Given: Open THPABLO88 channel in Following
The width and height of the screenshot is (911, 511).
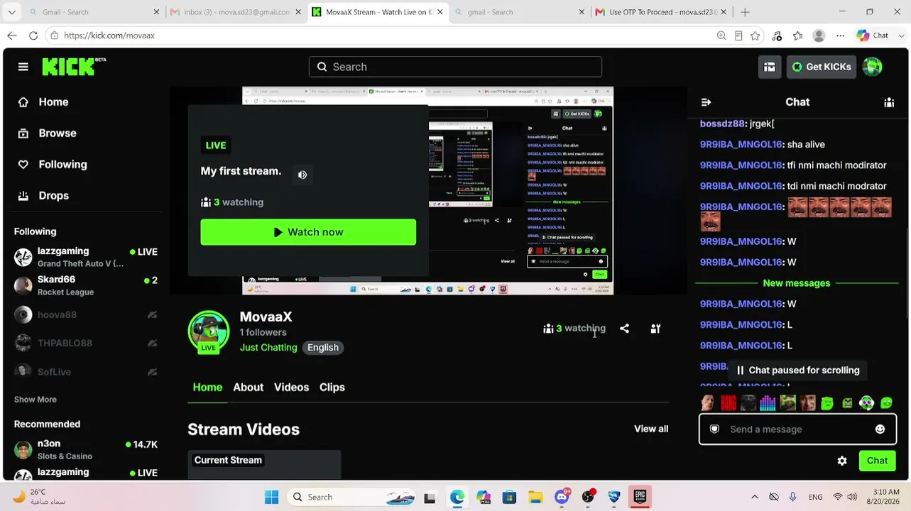Looking at the screenshot, I should click(x=86, y=343).
